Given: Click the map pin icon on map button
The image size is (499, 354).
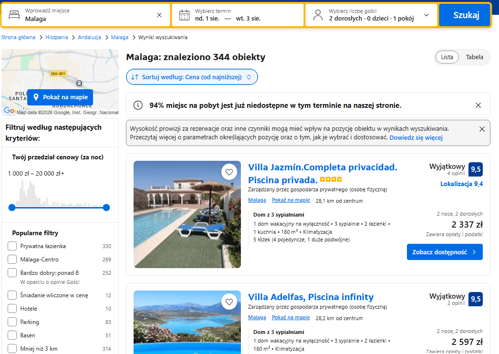Looking at the screenshot, I should 36,97.
